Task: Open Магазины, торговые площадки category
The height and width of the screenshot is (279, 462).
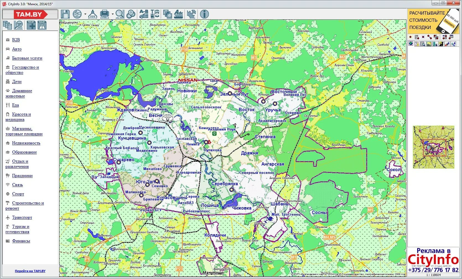Action: tap(24, 131)
